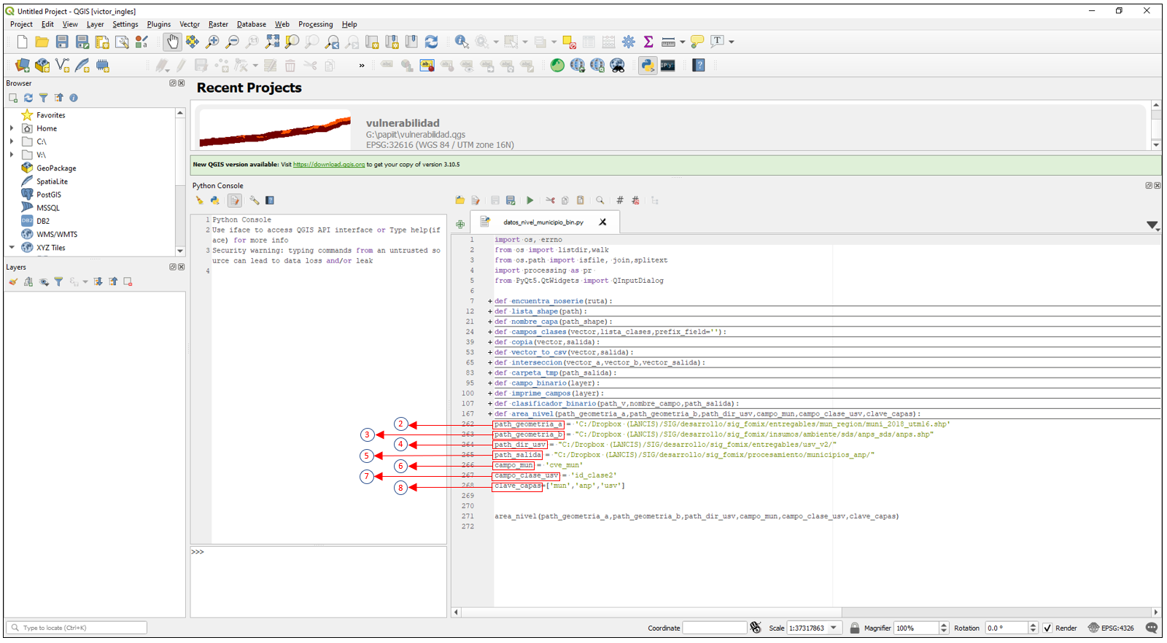This screenshot has width=1167, height=643.
Task: Open the IPython console icon
Action: click(667, 66)
